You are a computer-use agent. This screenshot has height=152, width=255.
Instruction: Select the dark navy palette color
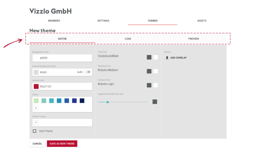click(82, 100)
